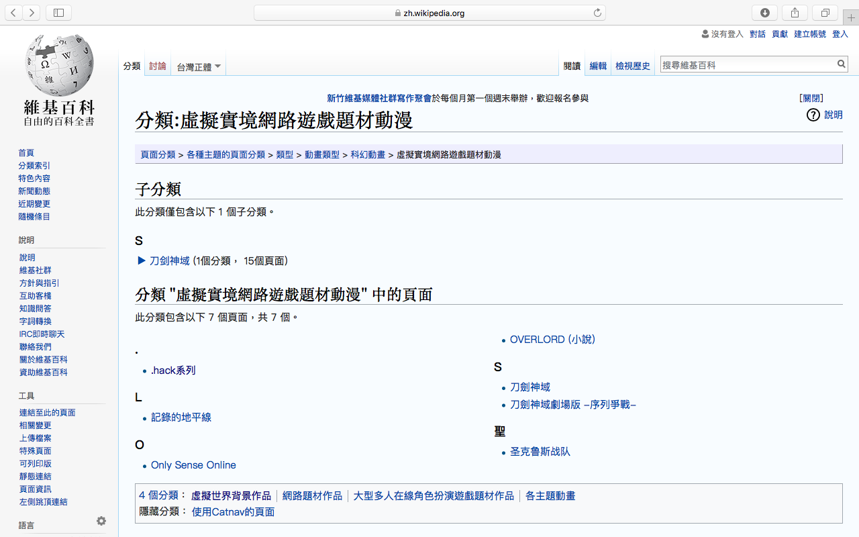Screen dimensions: 859x537
Task: Open the 圣克鲁斯战队 page link
Action: [x=540, y=452]
